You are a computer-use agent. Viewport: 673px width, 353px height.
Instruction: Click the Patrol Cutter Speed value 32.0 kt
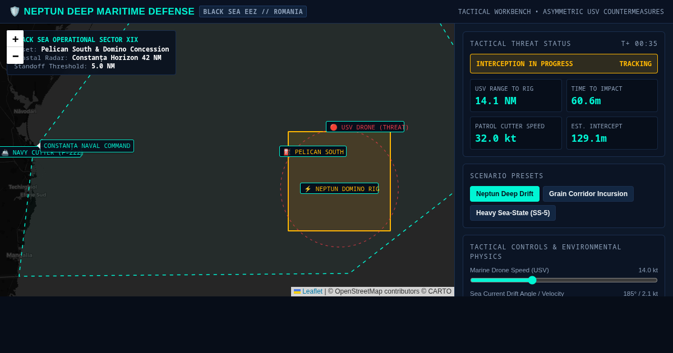(x=496, y=138)
